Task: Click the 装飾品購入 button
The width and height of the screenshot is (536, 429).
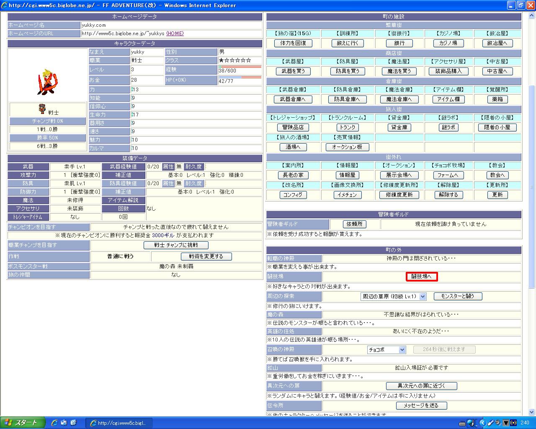Action: (x=448, y=71)
